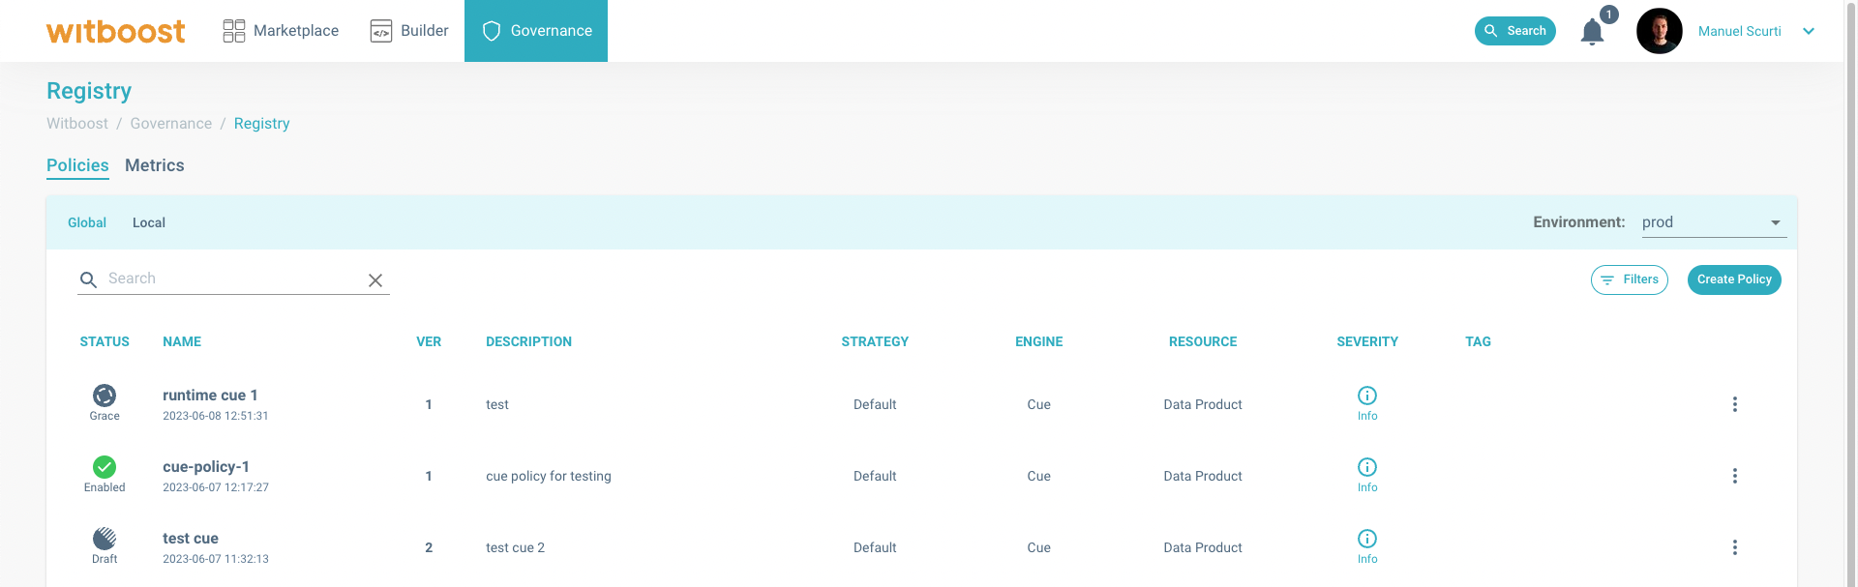Open the three-dot menu for runtime cue 1

(1734, 404)
